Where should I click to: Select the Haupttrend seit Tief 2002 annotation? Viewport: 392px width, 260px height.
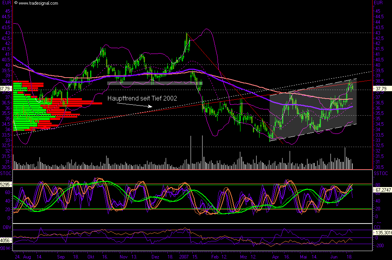143,99
